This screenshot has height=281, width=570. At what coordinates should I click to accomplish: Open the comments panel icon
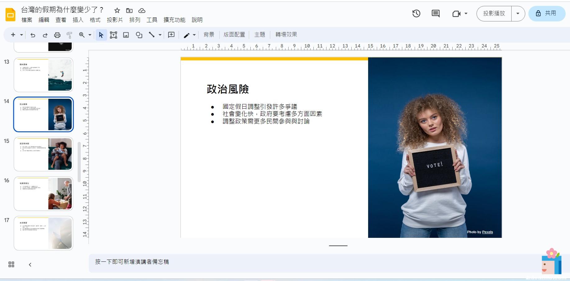point(435,14)
